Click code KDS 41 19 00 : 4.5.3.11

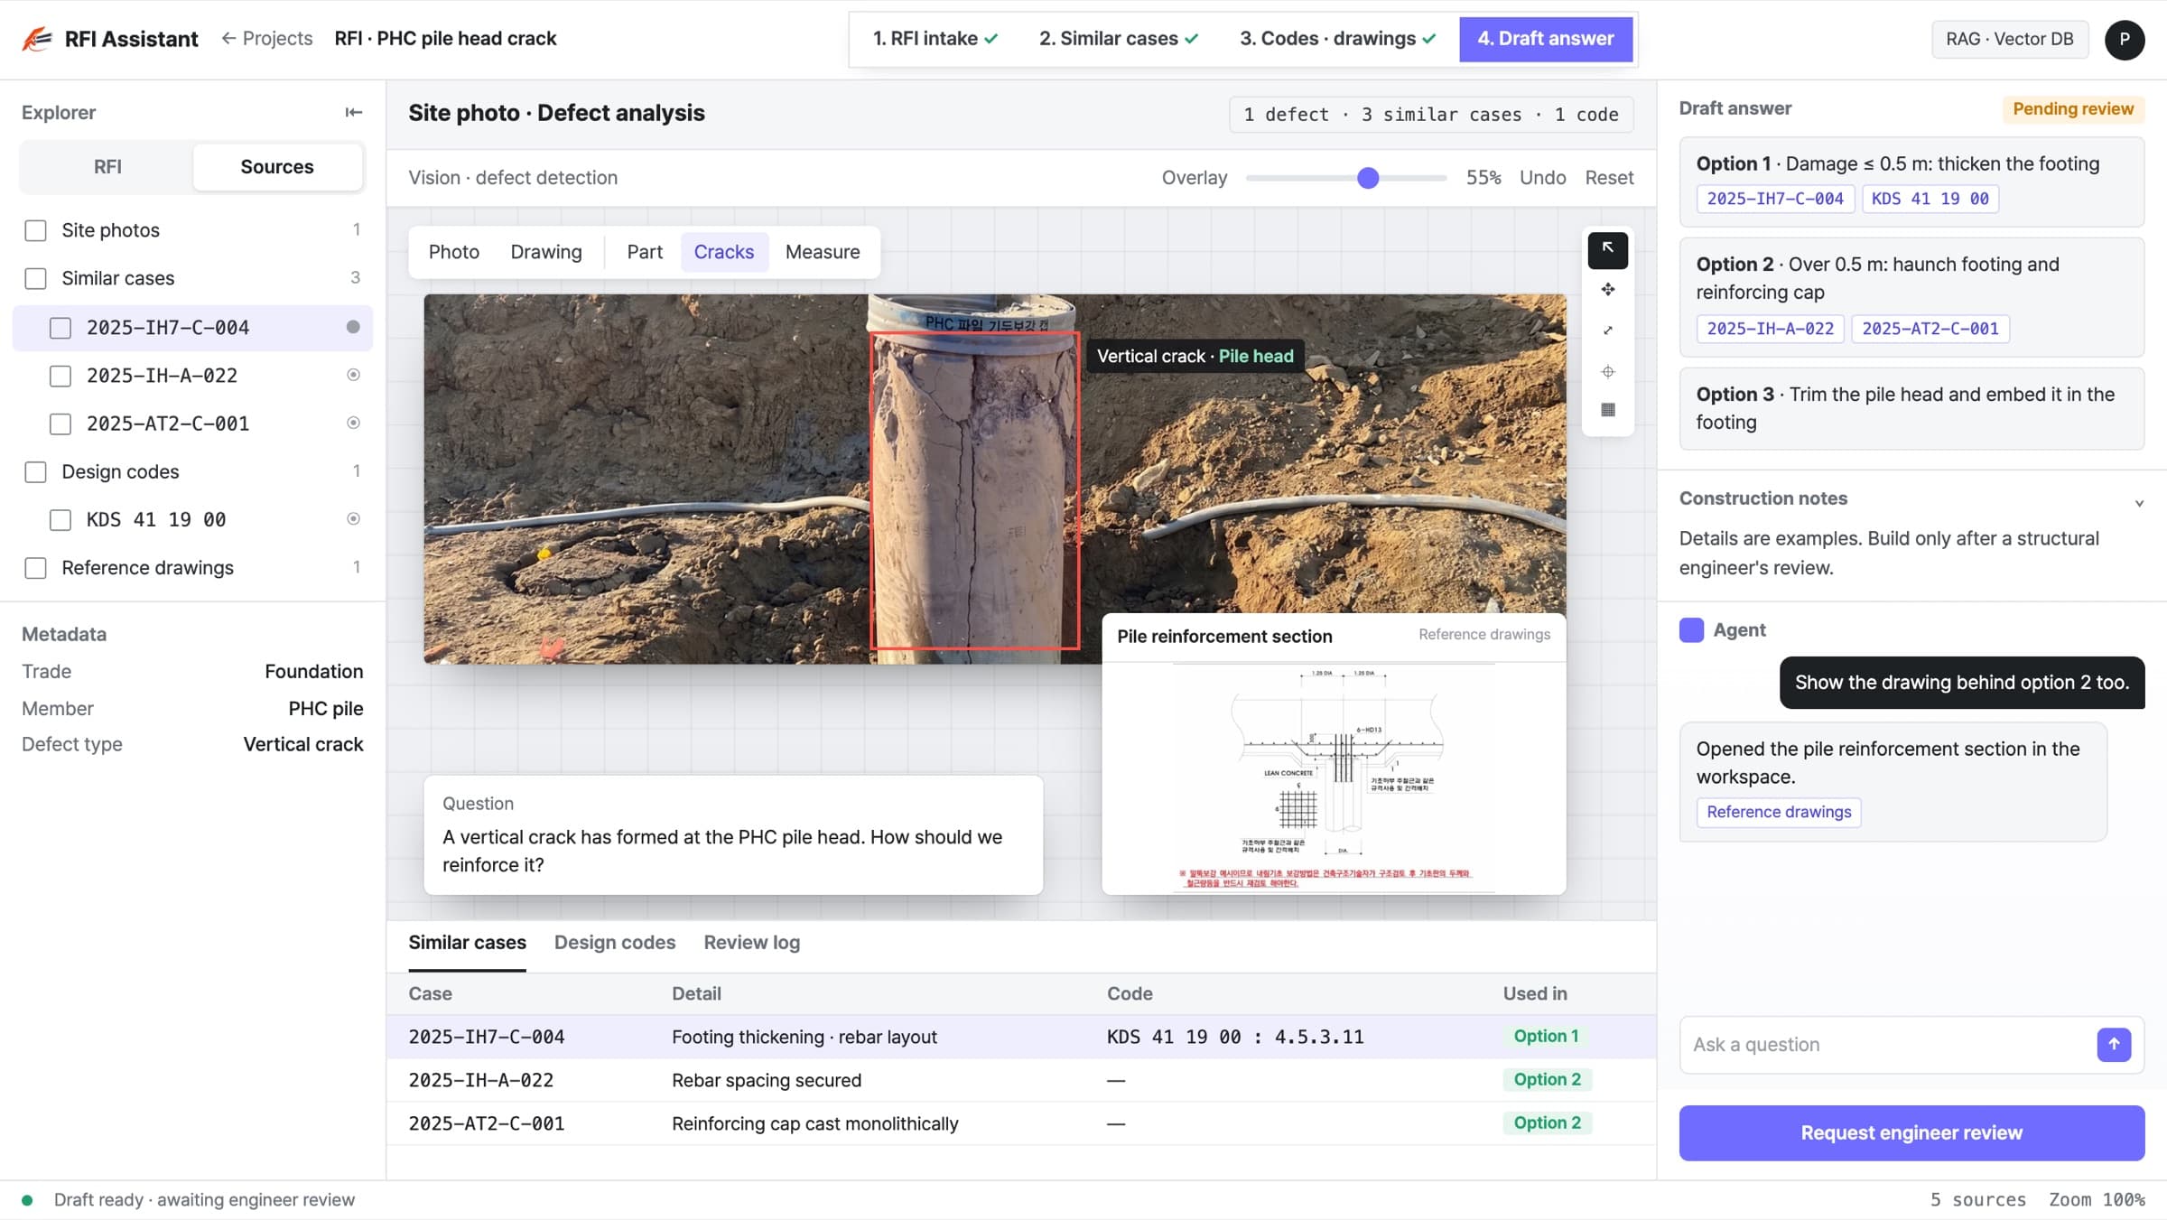click(x=1235, y=1037)
